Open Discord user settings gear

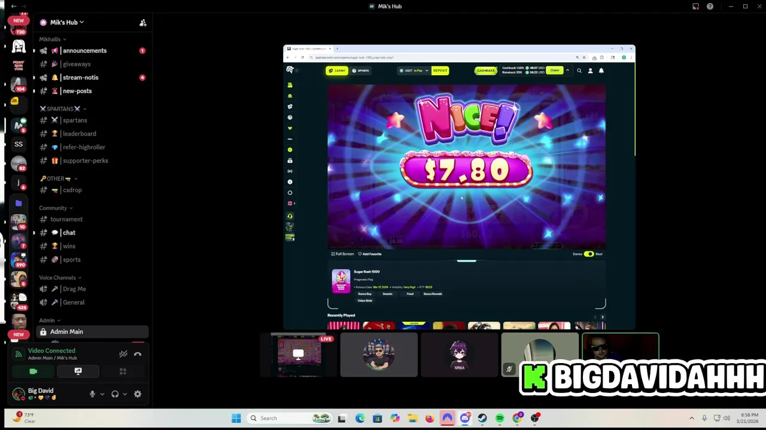138,394
